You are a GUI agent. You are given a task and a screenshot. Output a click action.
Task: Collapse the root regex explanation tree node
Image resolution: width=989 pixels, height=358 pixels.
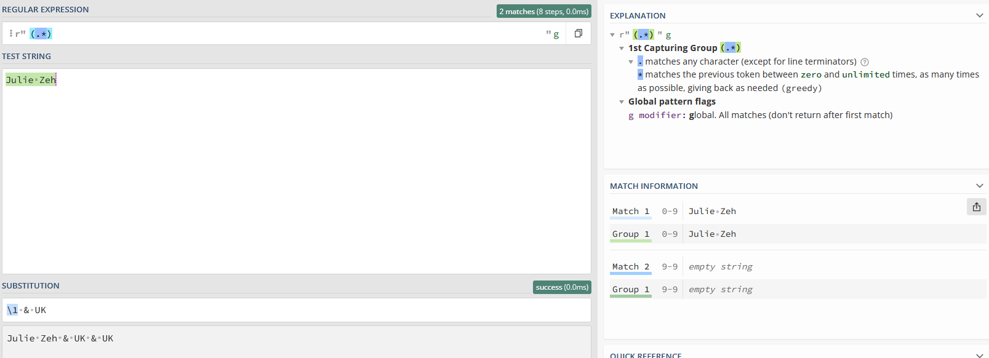(x=612, y=35)
